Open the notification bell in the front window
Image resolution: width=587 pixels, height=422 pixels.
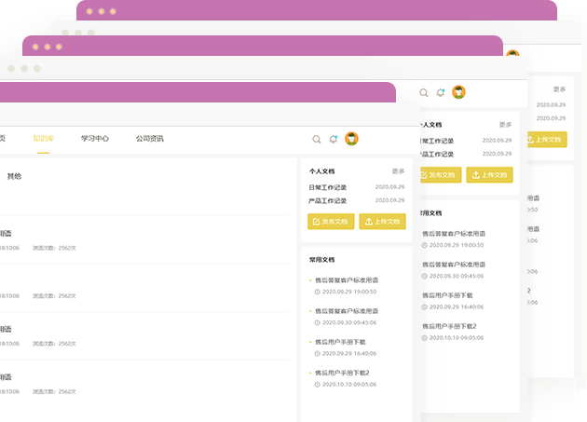pyautogui.click(x=334, y=139)
